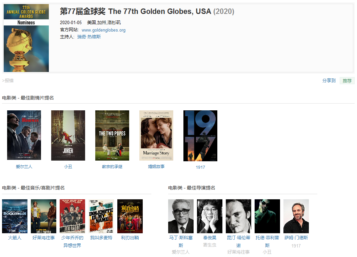Click the 婚姻故事 title link
The image size is (357, 257).
[156, 167]
